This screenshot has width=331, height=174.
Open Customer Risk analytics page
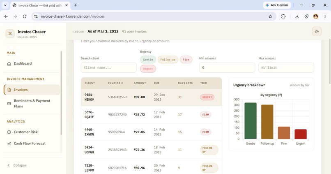[x=32, y=132]
